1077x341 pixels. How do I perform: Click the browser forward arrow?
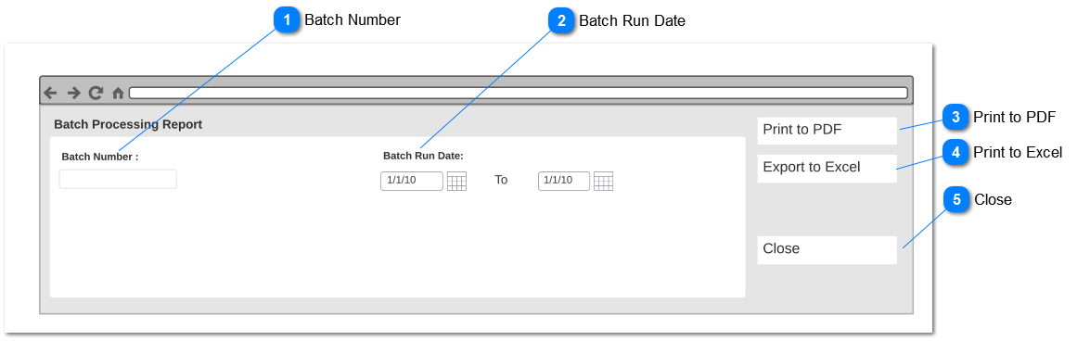tap(73, 94)
